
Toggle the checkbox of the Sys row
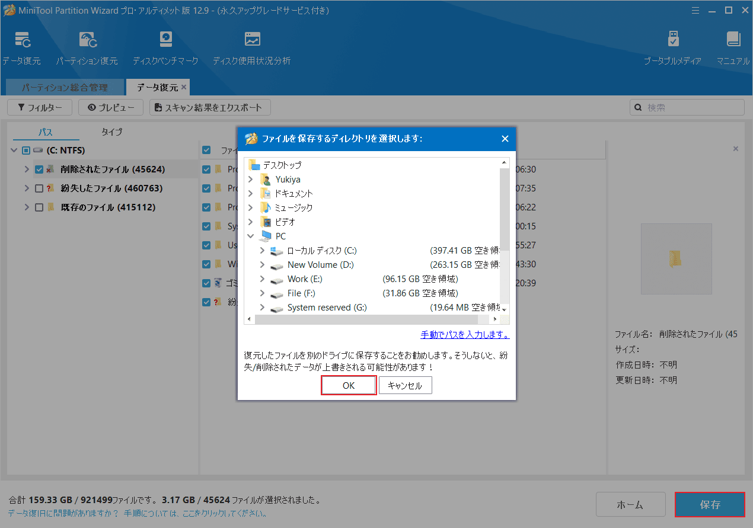tap(206, 226)
